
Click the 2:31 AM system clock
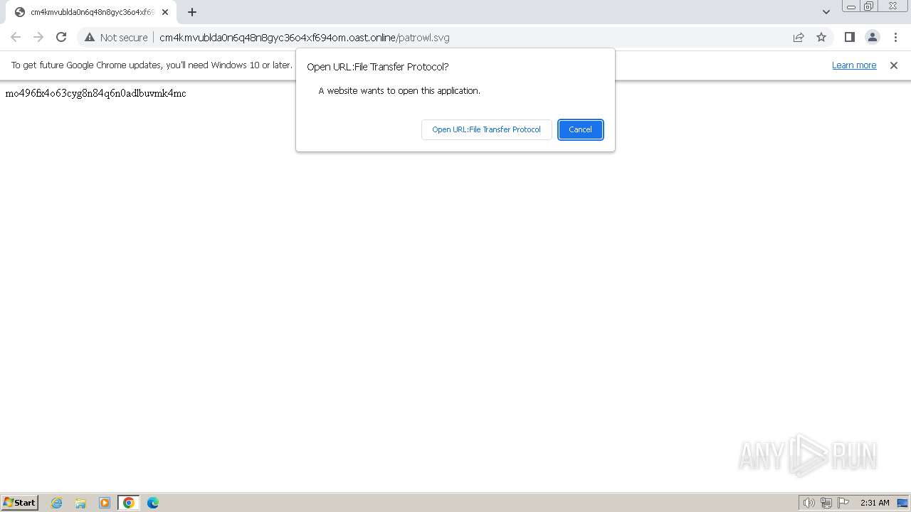click(x=875, y=503)
